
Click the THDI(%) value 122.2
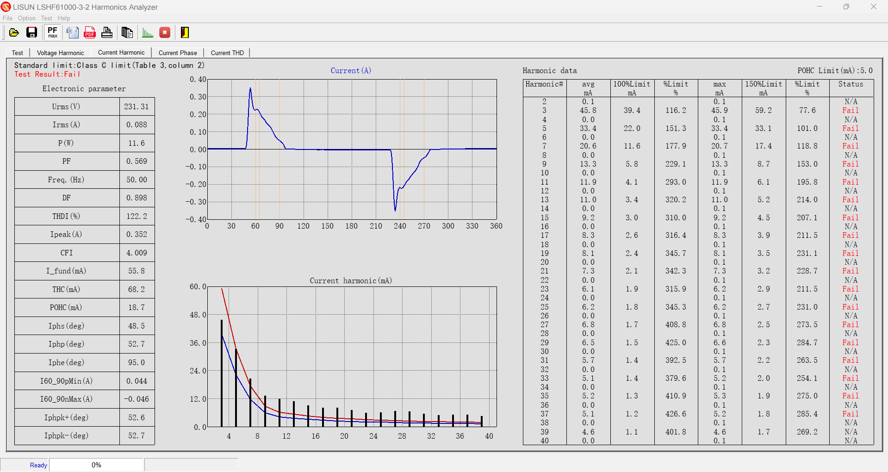point(137,216)
